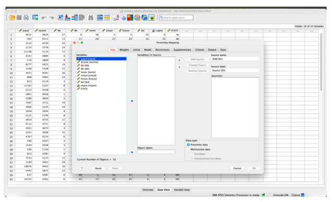The height and width of the screenshot is (202, 332).
Task: Click the Source name input field
Action: (x=235, y=59)
